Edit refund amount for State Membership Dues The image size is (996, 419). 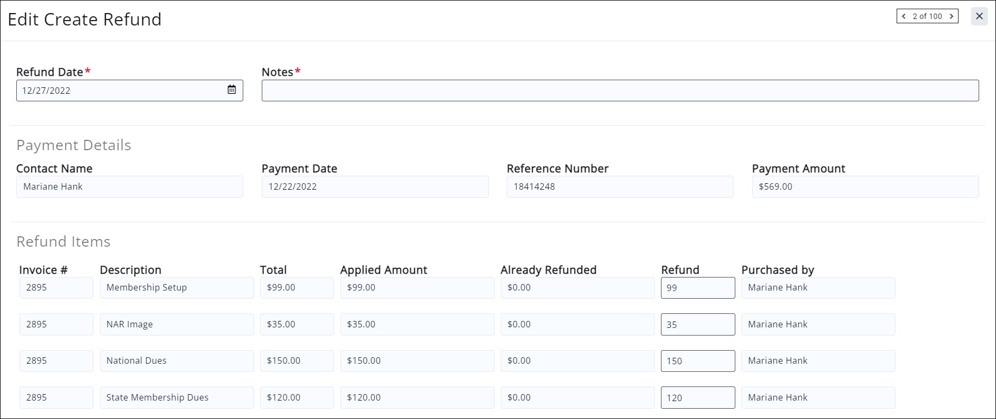click(x=697, y=398)
